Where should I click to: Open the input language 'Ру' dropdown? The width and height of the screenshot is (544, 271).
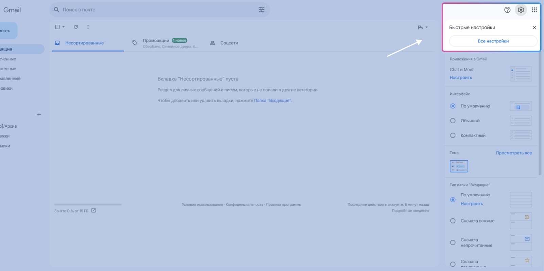[x=423, y=27]
